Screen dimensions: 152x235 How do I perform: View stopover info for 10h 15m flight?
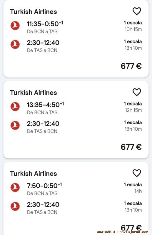[133, 26]
